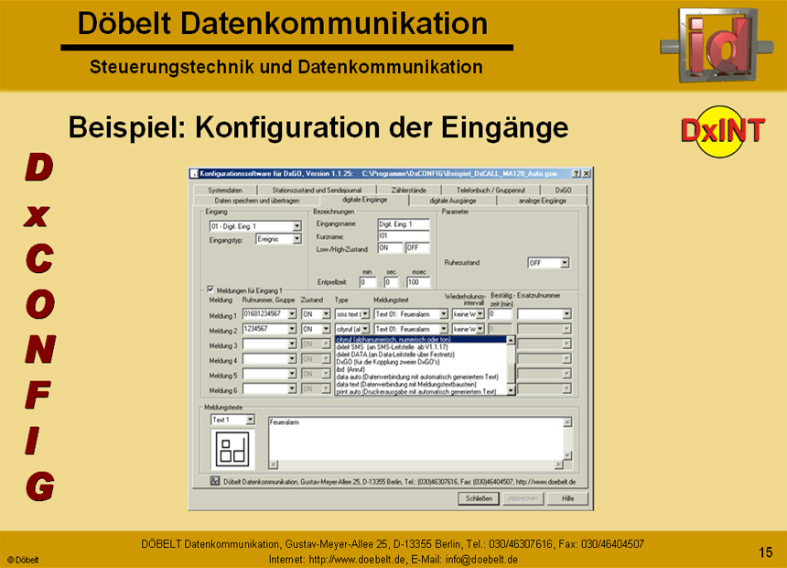The width and height of the screenshot is (787, 568).
Task: Open the Eingang 01 - Digit. Eing. 1 dropdown
Action: [x=296, y=226]
